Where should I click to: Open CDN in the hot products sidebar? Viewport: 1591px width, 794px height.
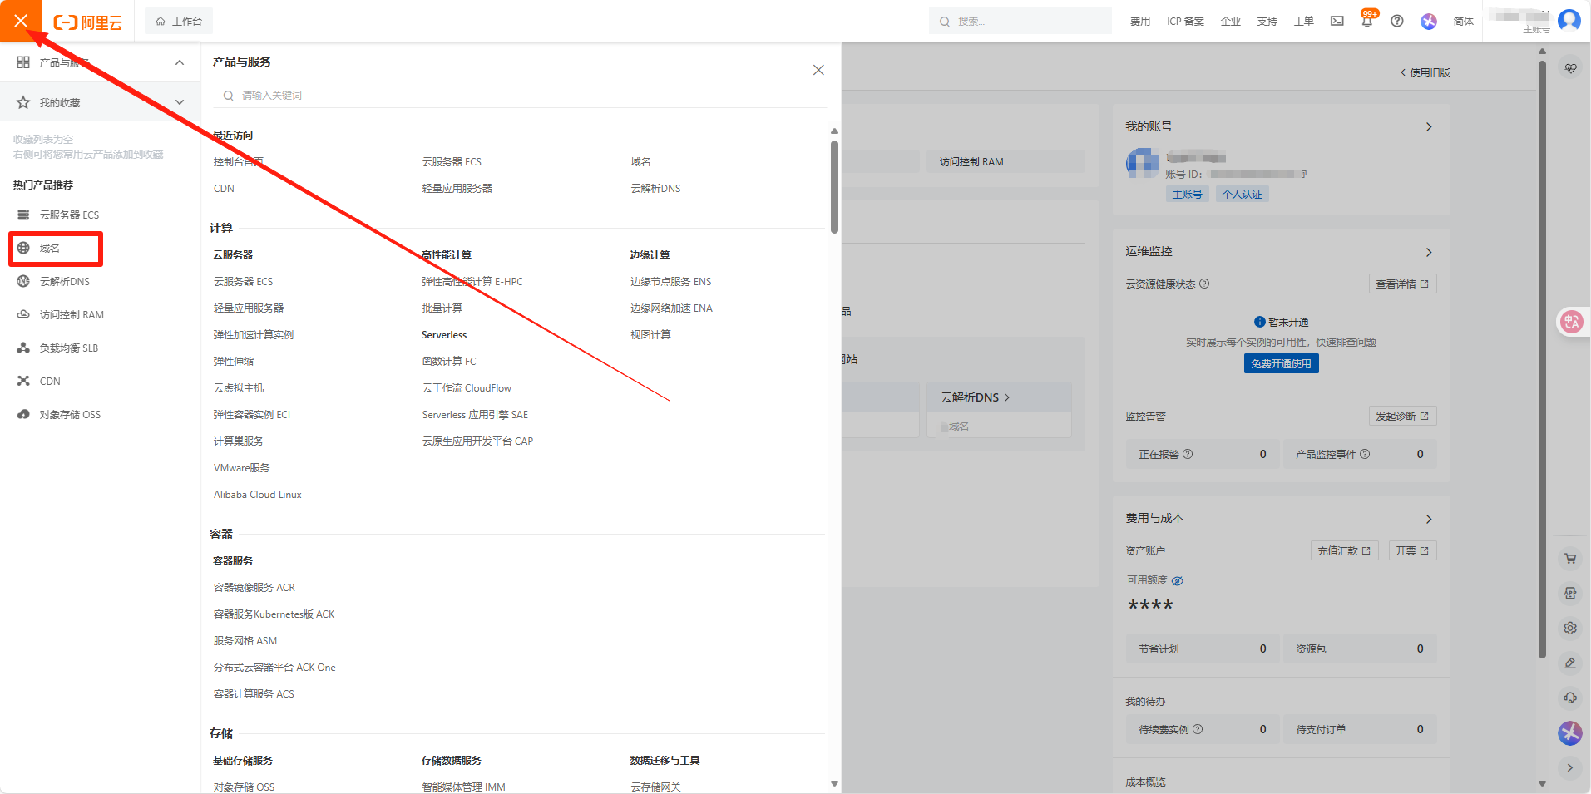[50, 382]
